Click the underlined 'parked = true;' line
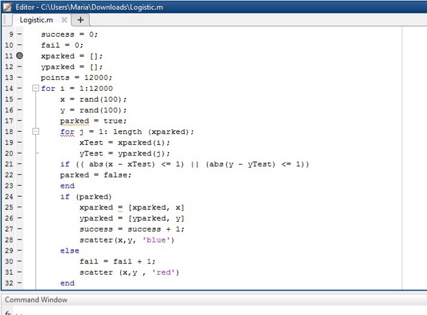 (x=93, y=121)
